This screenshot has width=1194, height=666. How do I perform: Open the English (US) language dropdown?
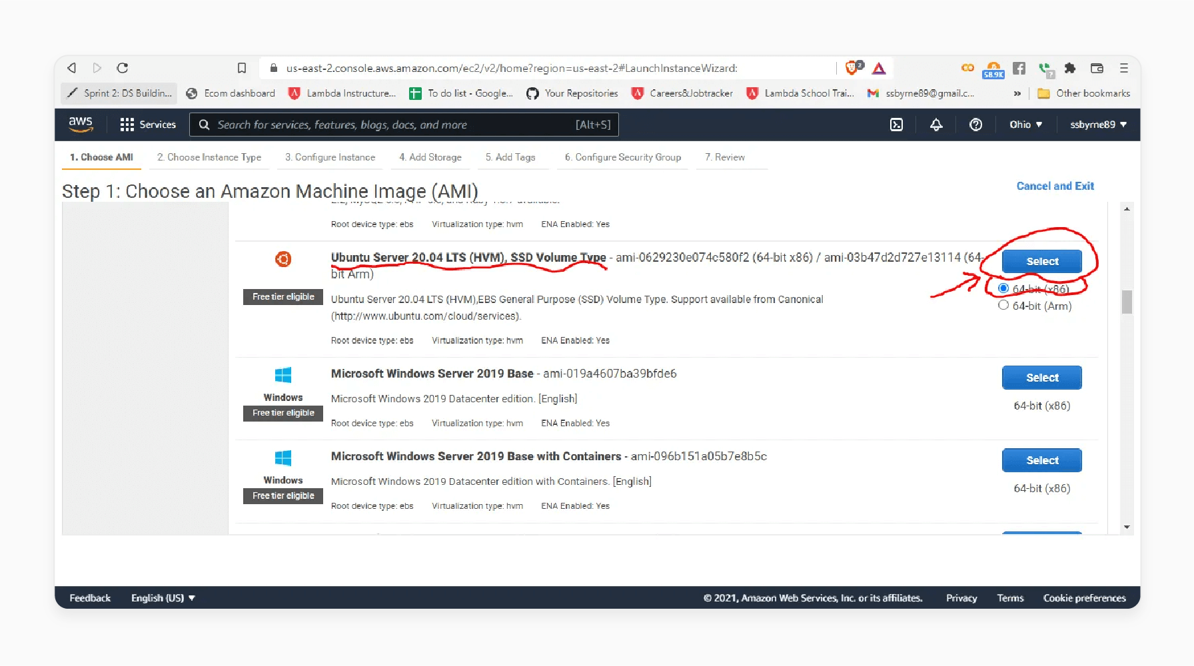[x=163, y=598]
